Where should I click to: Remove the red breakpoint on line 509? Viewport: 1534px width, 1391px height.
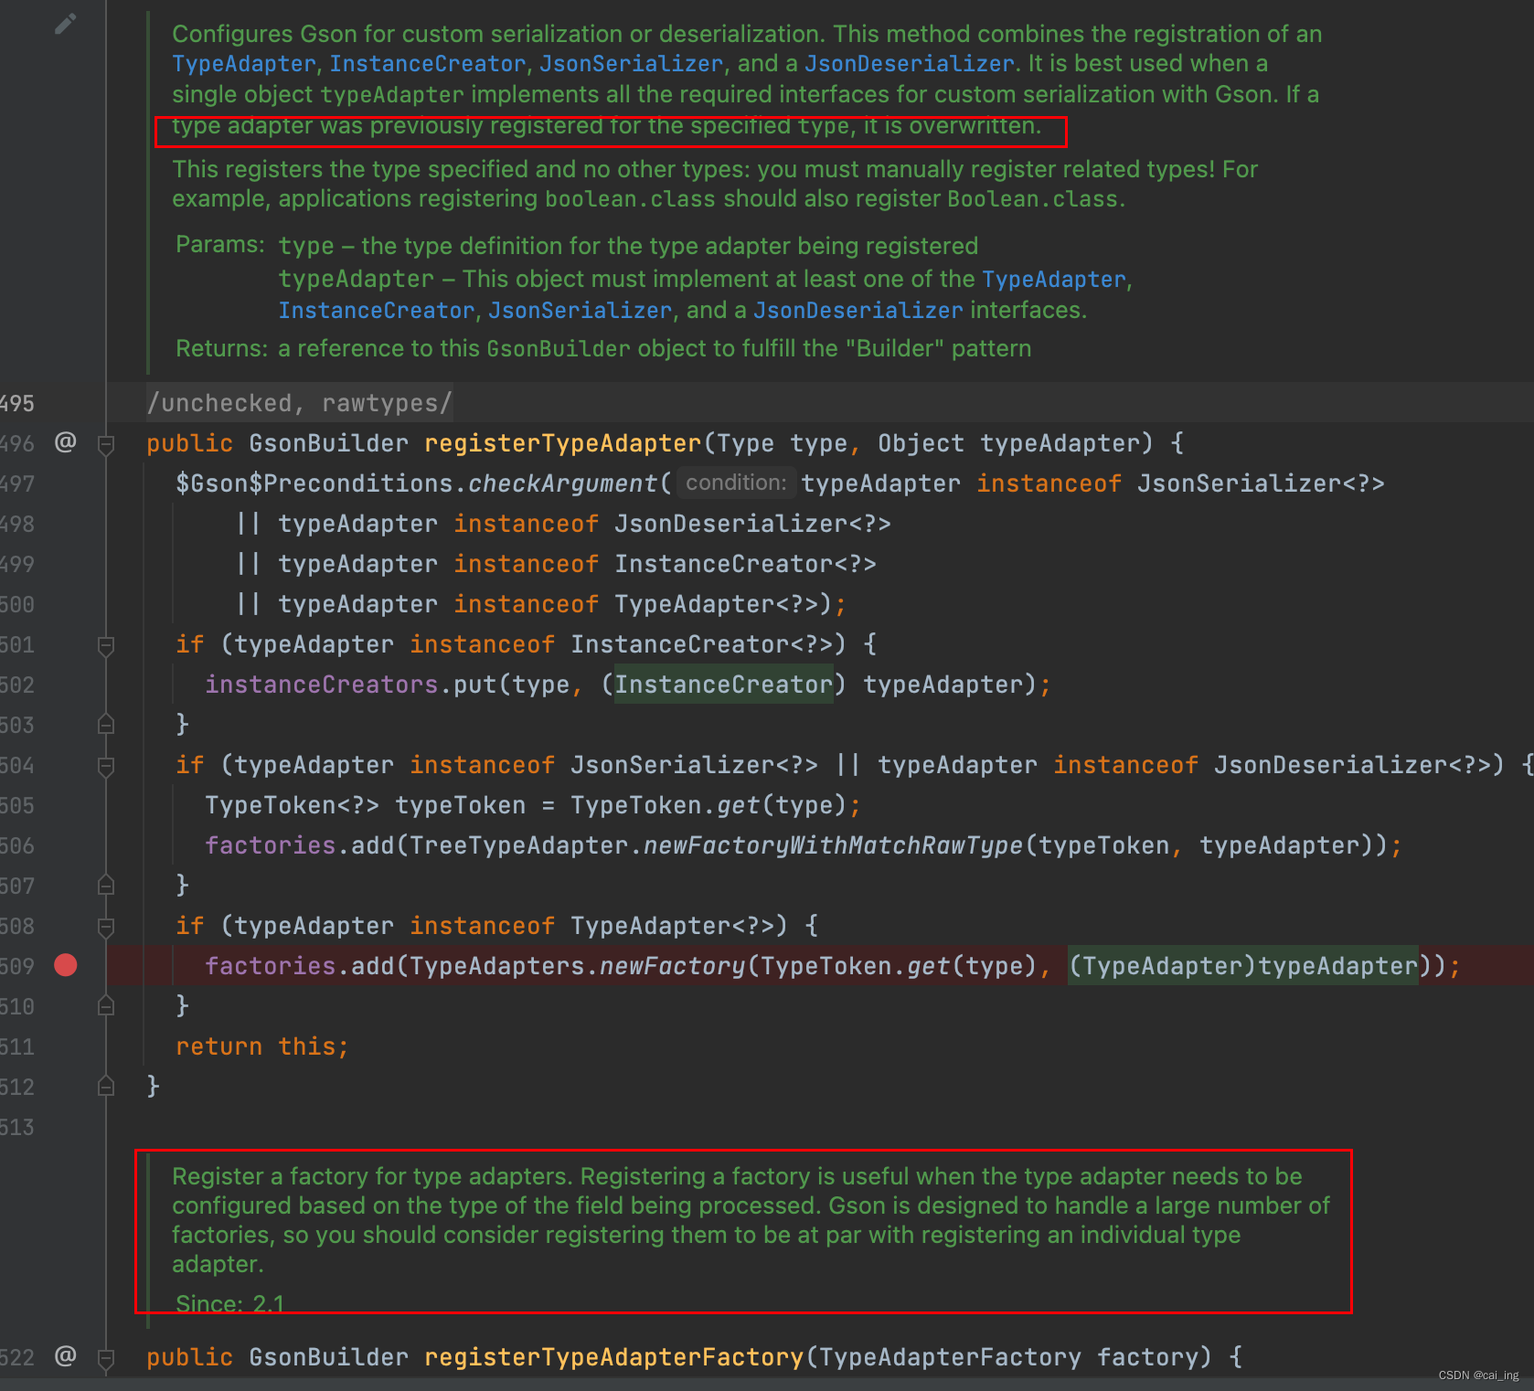click(x=66, y=965)
